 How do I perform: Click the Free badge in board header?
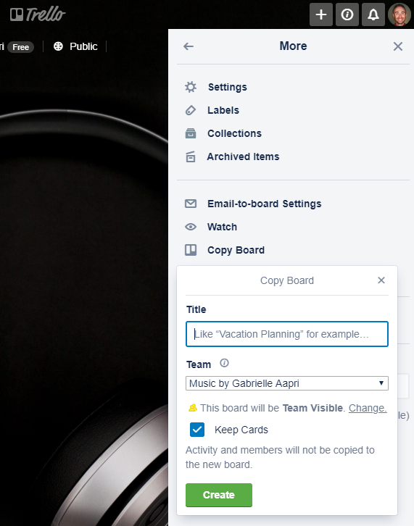pos(21,47)
